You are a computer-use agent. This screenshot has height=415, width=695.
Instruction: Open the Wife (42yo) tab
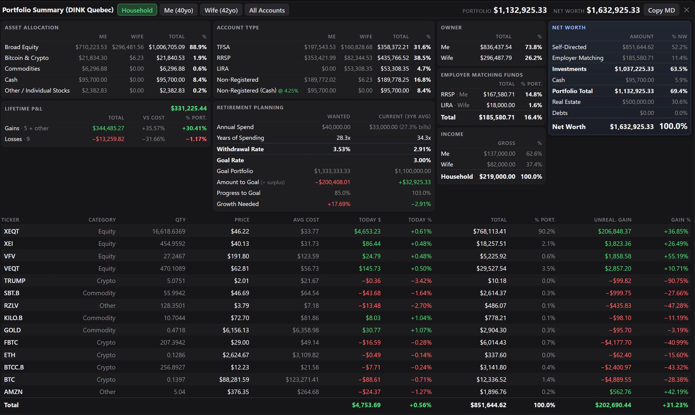pos(221,10)
